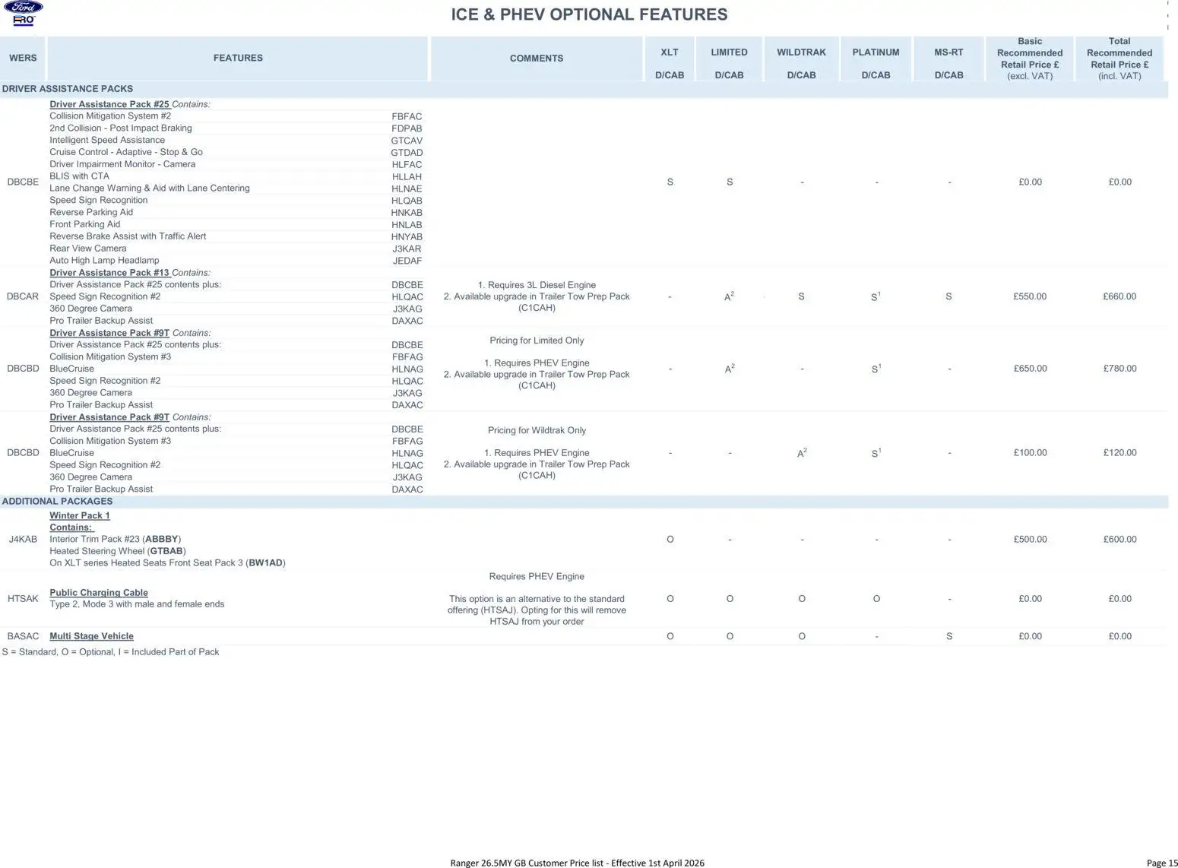Click the Basic Recommended Retail Price header
This screenshot has height=868, width=1178.
click(x=1030, y=59)
